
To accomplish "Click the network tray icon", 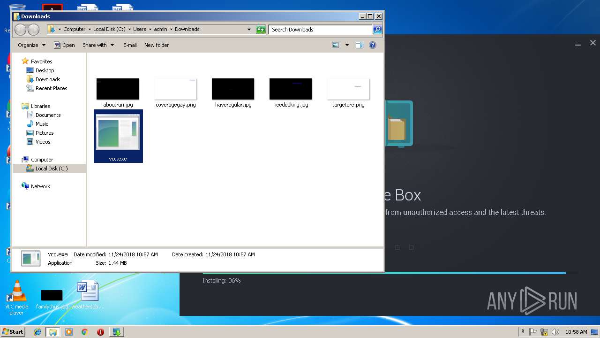I will [x=544, y=332].
